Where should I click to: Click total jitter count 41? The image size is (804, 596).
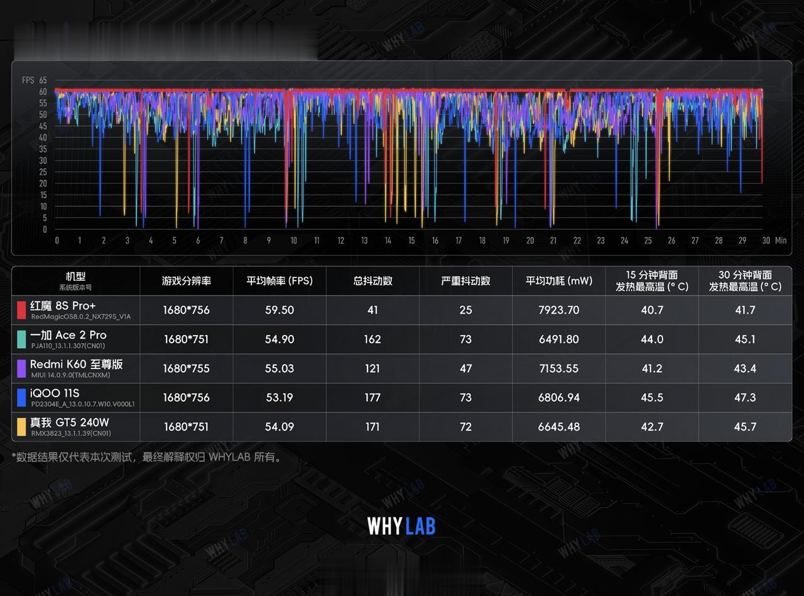372,310
